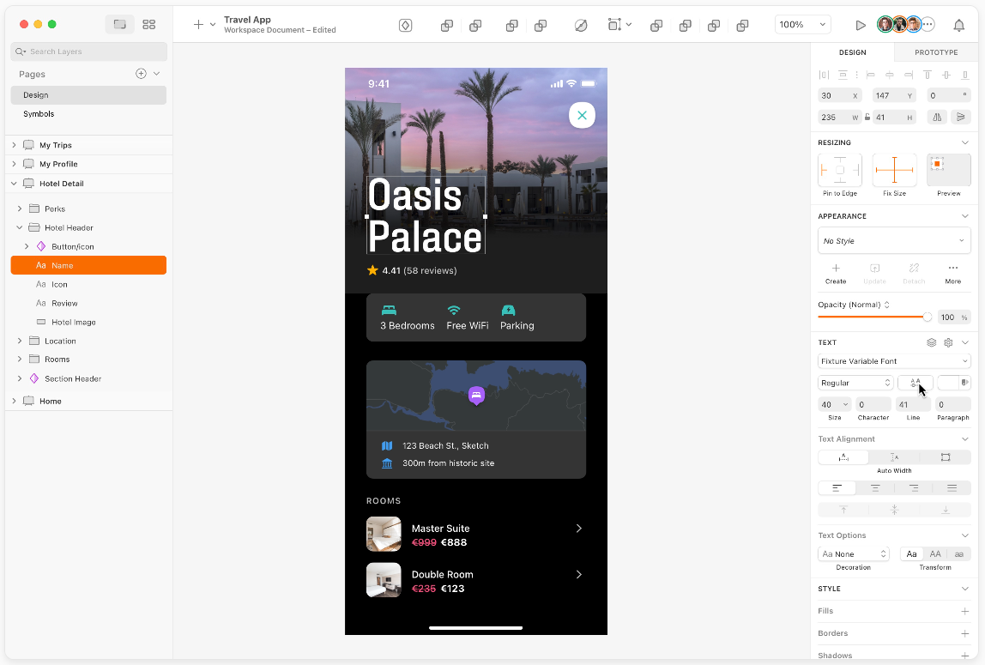Open the text settings gear
985x665 pixels.
[x=949, y=342]
